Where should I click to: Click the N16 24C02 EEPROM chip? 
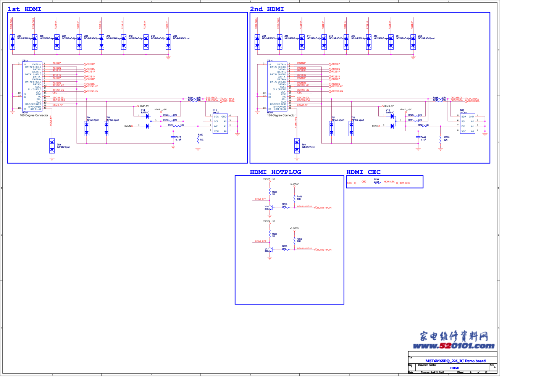tap(220, 124)
